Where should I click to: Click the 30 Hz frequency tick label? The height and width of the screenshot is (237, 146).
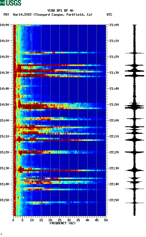coord(69,220)
